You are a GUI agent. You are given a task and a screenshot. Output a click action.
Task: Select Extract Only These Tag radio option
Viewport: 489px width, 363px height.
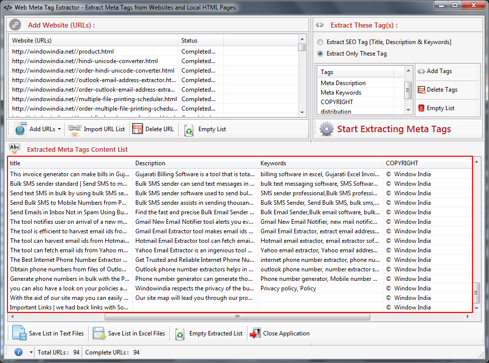[x=320, y=54]
